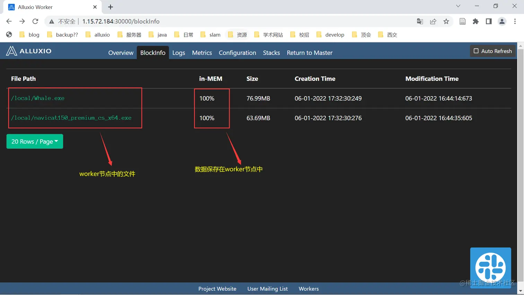Open the Workers footer link
This screenshot has height=295, width=524.
(309, 289)
